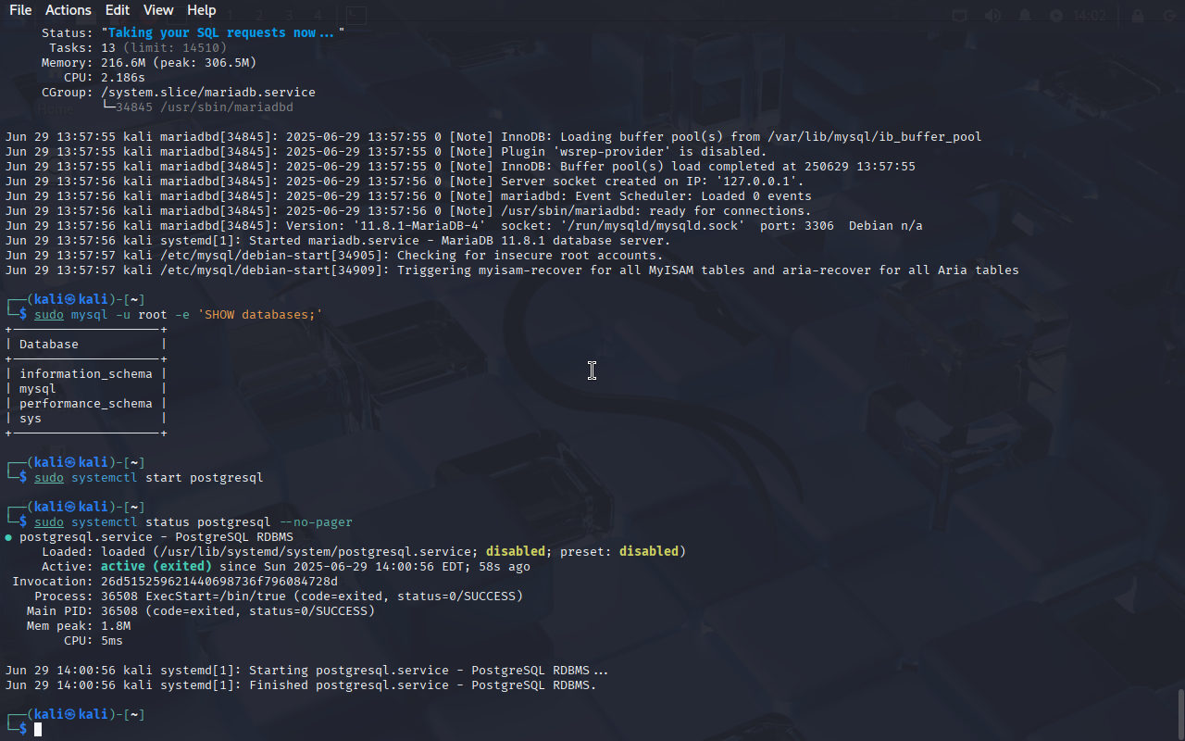Open the Actions menu
This screenshot has width=1185, height=741.
(69, 10)
